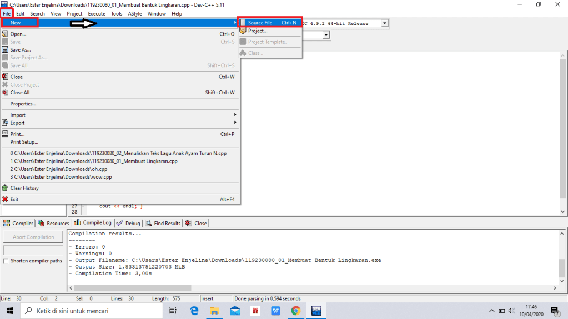The width and height of the screenshot is (568, 319).
Task: Click the Clear History bin icon
Action: 5,188
